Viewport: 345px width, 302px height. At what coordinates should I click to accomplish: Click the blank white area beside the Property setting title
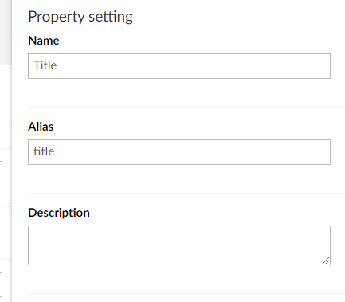click(x=239, y=17)
